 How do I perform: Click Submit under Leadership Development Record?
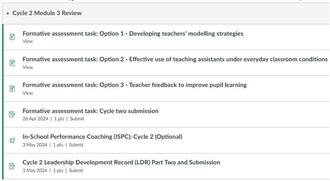point(76,171)
